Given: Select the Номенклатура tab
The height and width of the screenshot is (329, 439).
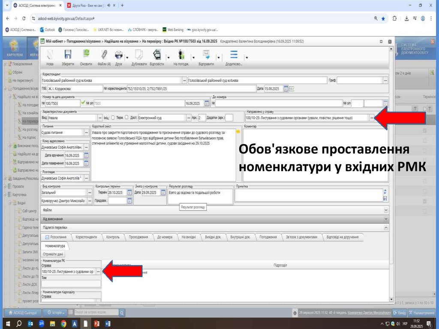Looking at the screenshot, I should 55,246.
